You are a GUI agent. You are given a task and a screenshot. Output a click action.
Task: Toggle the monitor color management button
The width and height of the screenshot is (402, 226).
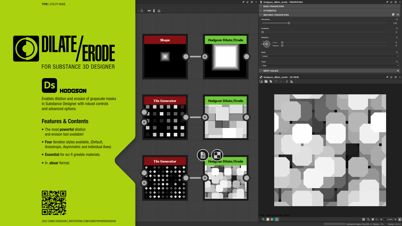click(277, 219)
